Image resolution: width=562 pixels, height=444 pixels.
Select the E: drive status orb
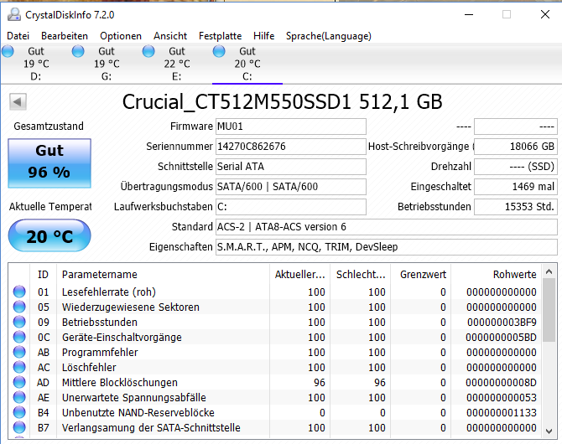coord(148,52)
